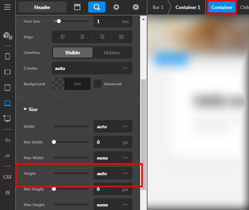Set Overflow to Hidden
249x210 pixels.
[112, 52]
